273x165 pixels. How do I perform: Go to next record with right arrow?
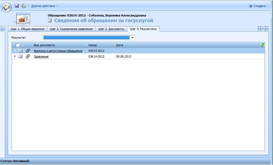pyautogui.click(x=266, y=29)
